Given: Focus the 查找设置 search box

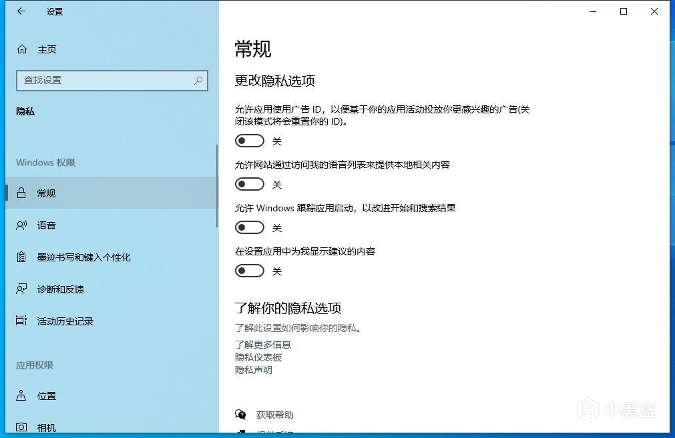Looking at the screenshot, I should 112,81.
